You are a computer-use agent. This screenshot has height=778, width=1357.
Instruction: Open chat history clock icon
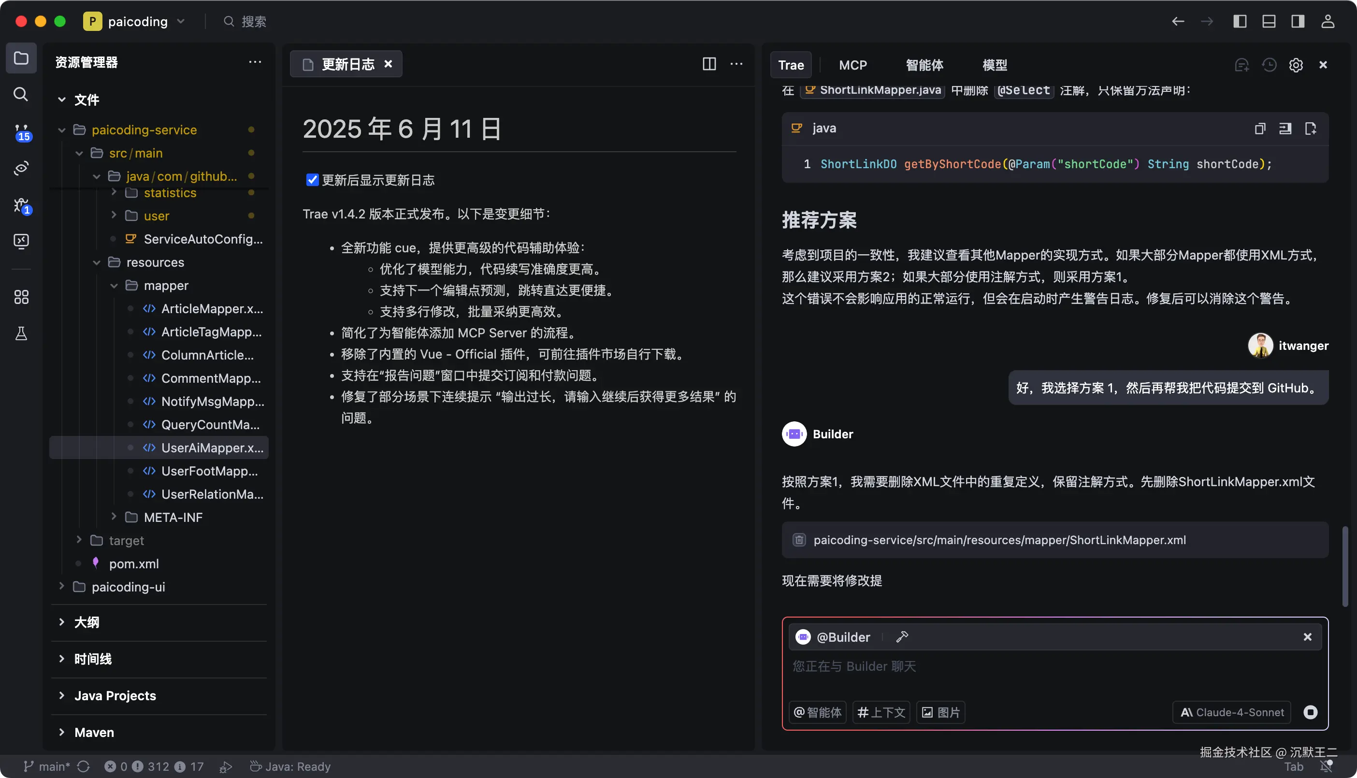point(1269,65)
